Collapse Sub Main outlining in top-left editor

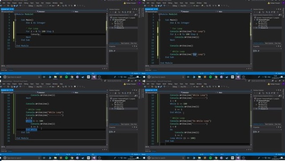pos(15,20)
